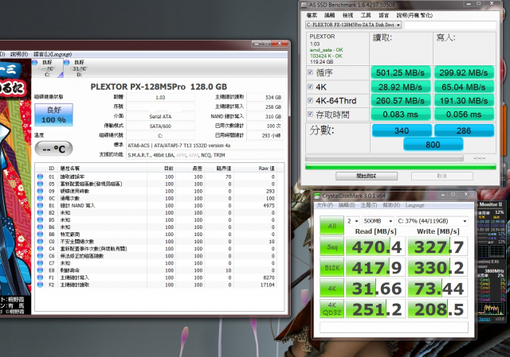Click CrystalDiskMark comment text field at bottom
This screenshot has height=357, width=510.
pos(394,327)
